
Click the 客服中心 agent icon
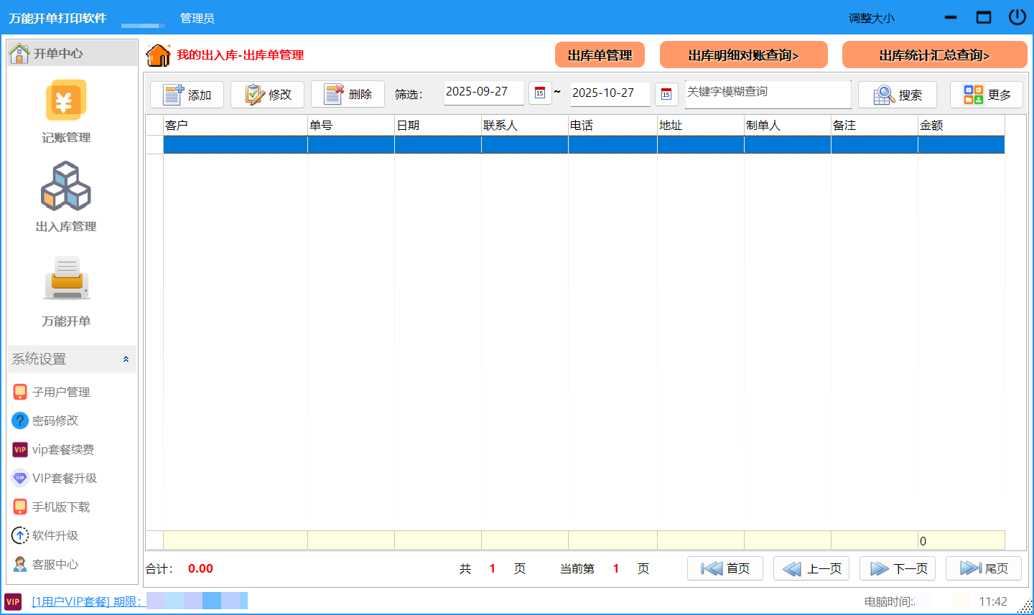tap(20, 564)
